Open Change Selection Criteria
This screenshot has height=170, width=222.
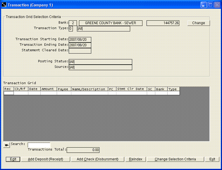175,159
